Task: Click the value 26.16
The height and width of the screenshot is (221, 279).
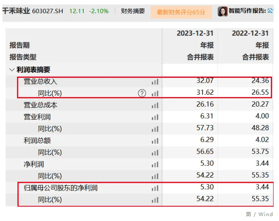Action: [205, 104]
